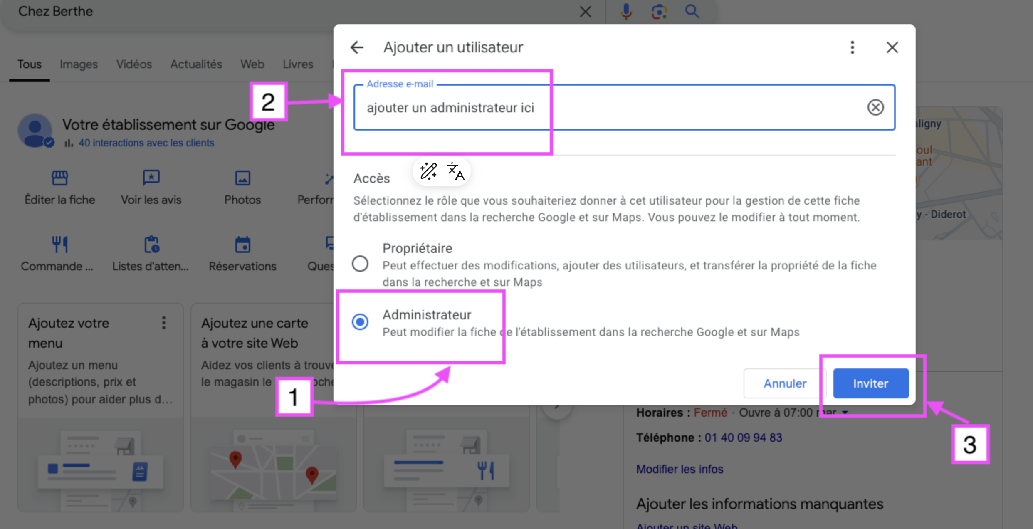Switch to the Web tab
Image resolution: width=1033 pixels, height=529 pixels.
[252, 64]
